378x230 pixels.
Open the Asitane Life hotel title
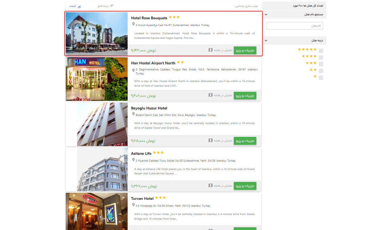[141, 153]
